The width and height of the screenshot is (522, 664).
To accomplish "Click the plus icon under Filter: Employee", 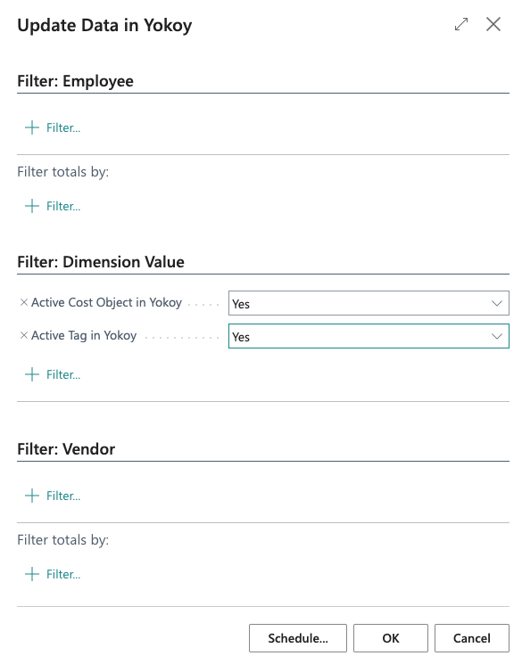I will point(32,127).
